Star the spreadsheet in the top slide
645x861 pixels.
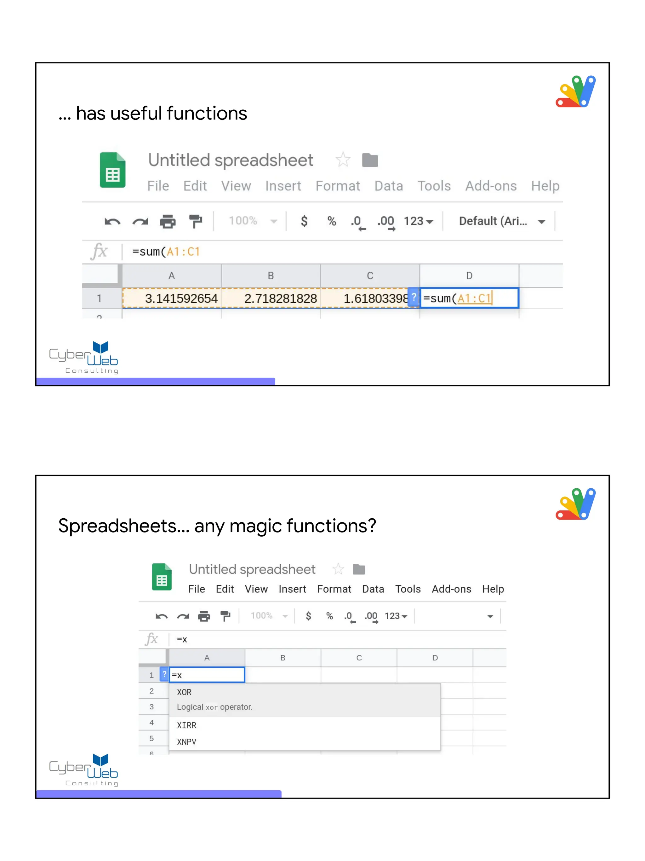343,160
